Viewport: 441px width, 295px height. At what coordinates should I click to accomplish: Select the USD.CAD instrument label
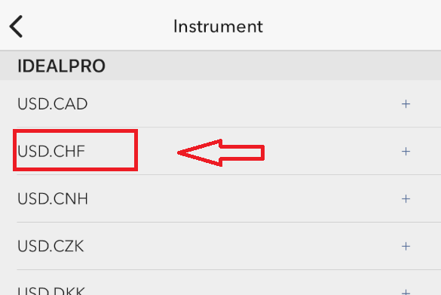pyautogui.click(x=52, y=104)
